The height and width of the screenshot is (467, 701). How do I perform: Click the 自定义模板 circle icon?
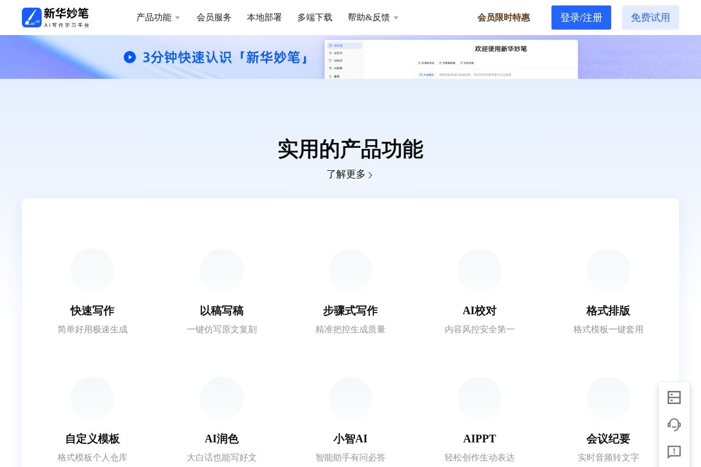[x=92, y=398]
